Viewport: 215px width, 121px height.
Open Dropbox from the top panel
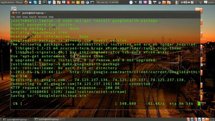pyautogui.click(x=49, y=2)
